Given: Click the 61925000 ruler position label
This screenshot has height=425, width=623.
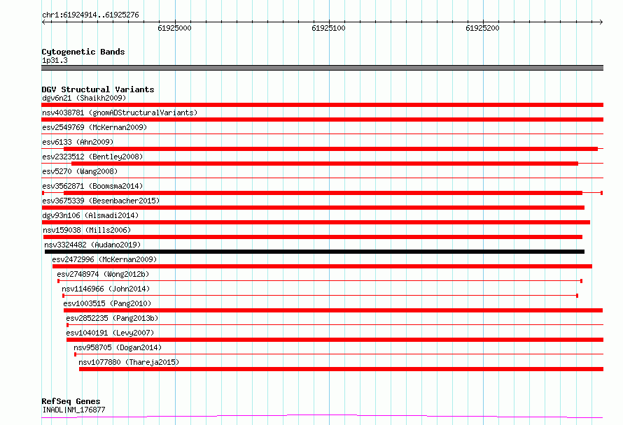Looking at the screenshot, I should point(174,28).
